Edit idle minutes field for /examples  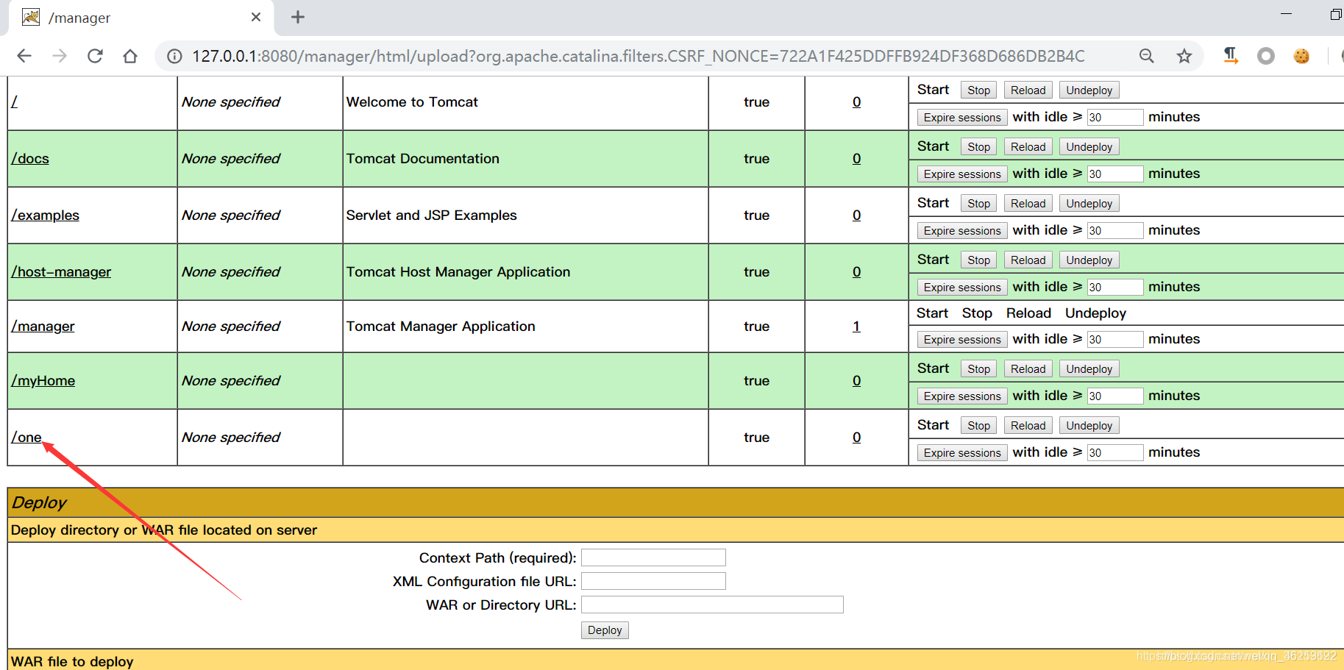[1115, 231]
